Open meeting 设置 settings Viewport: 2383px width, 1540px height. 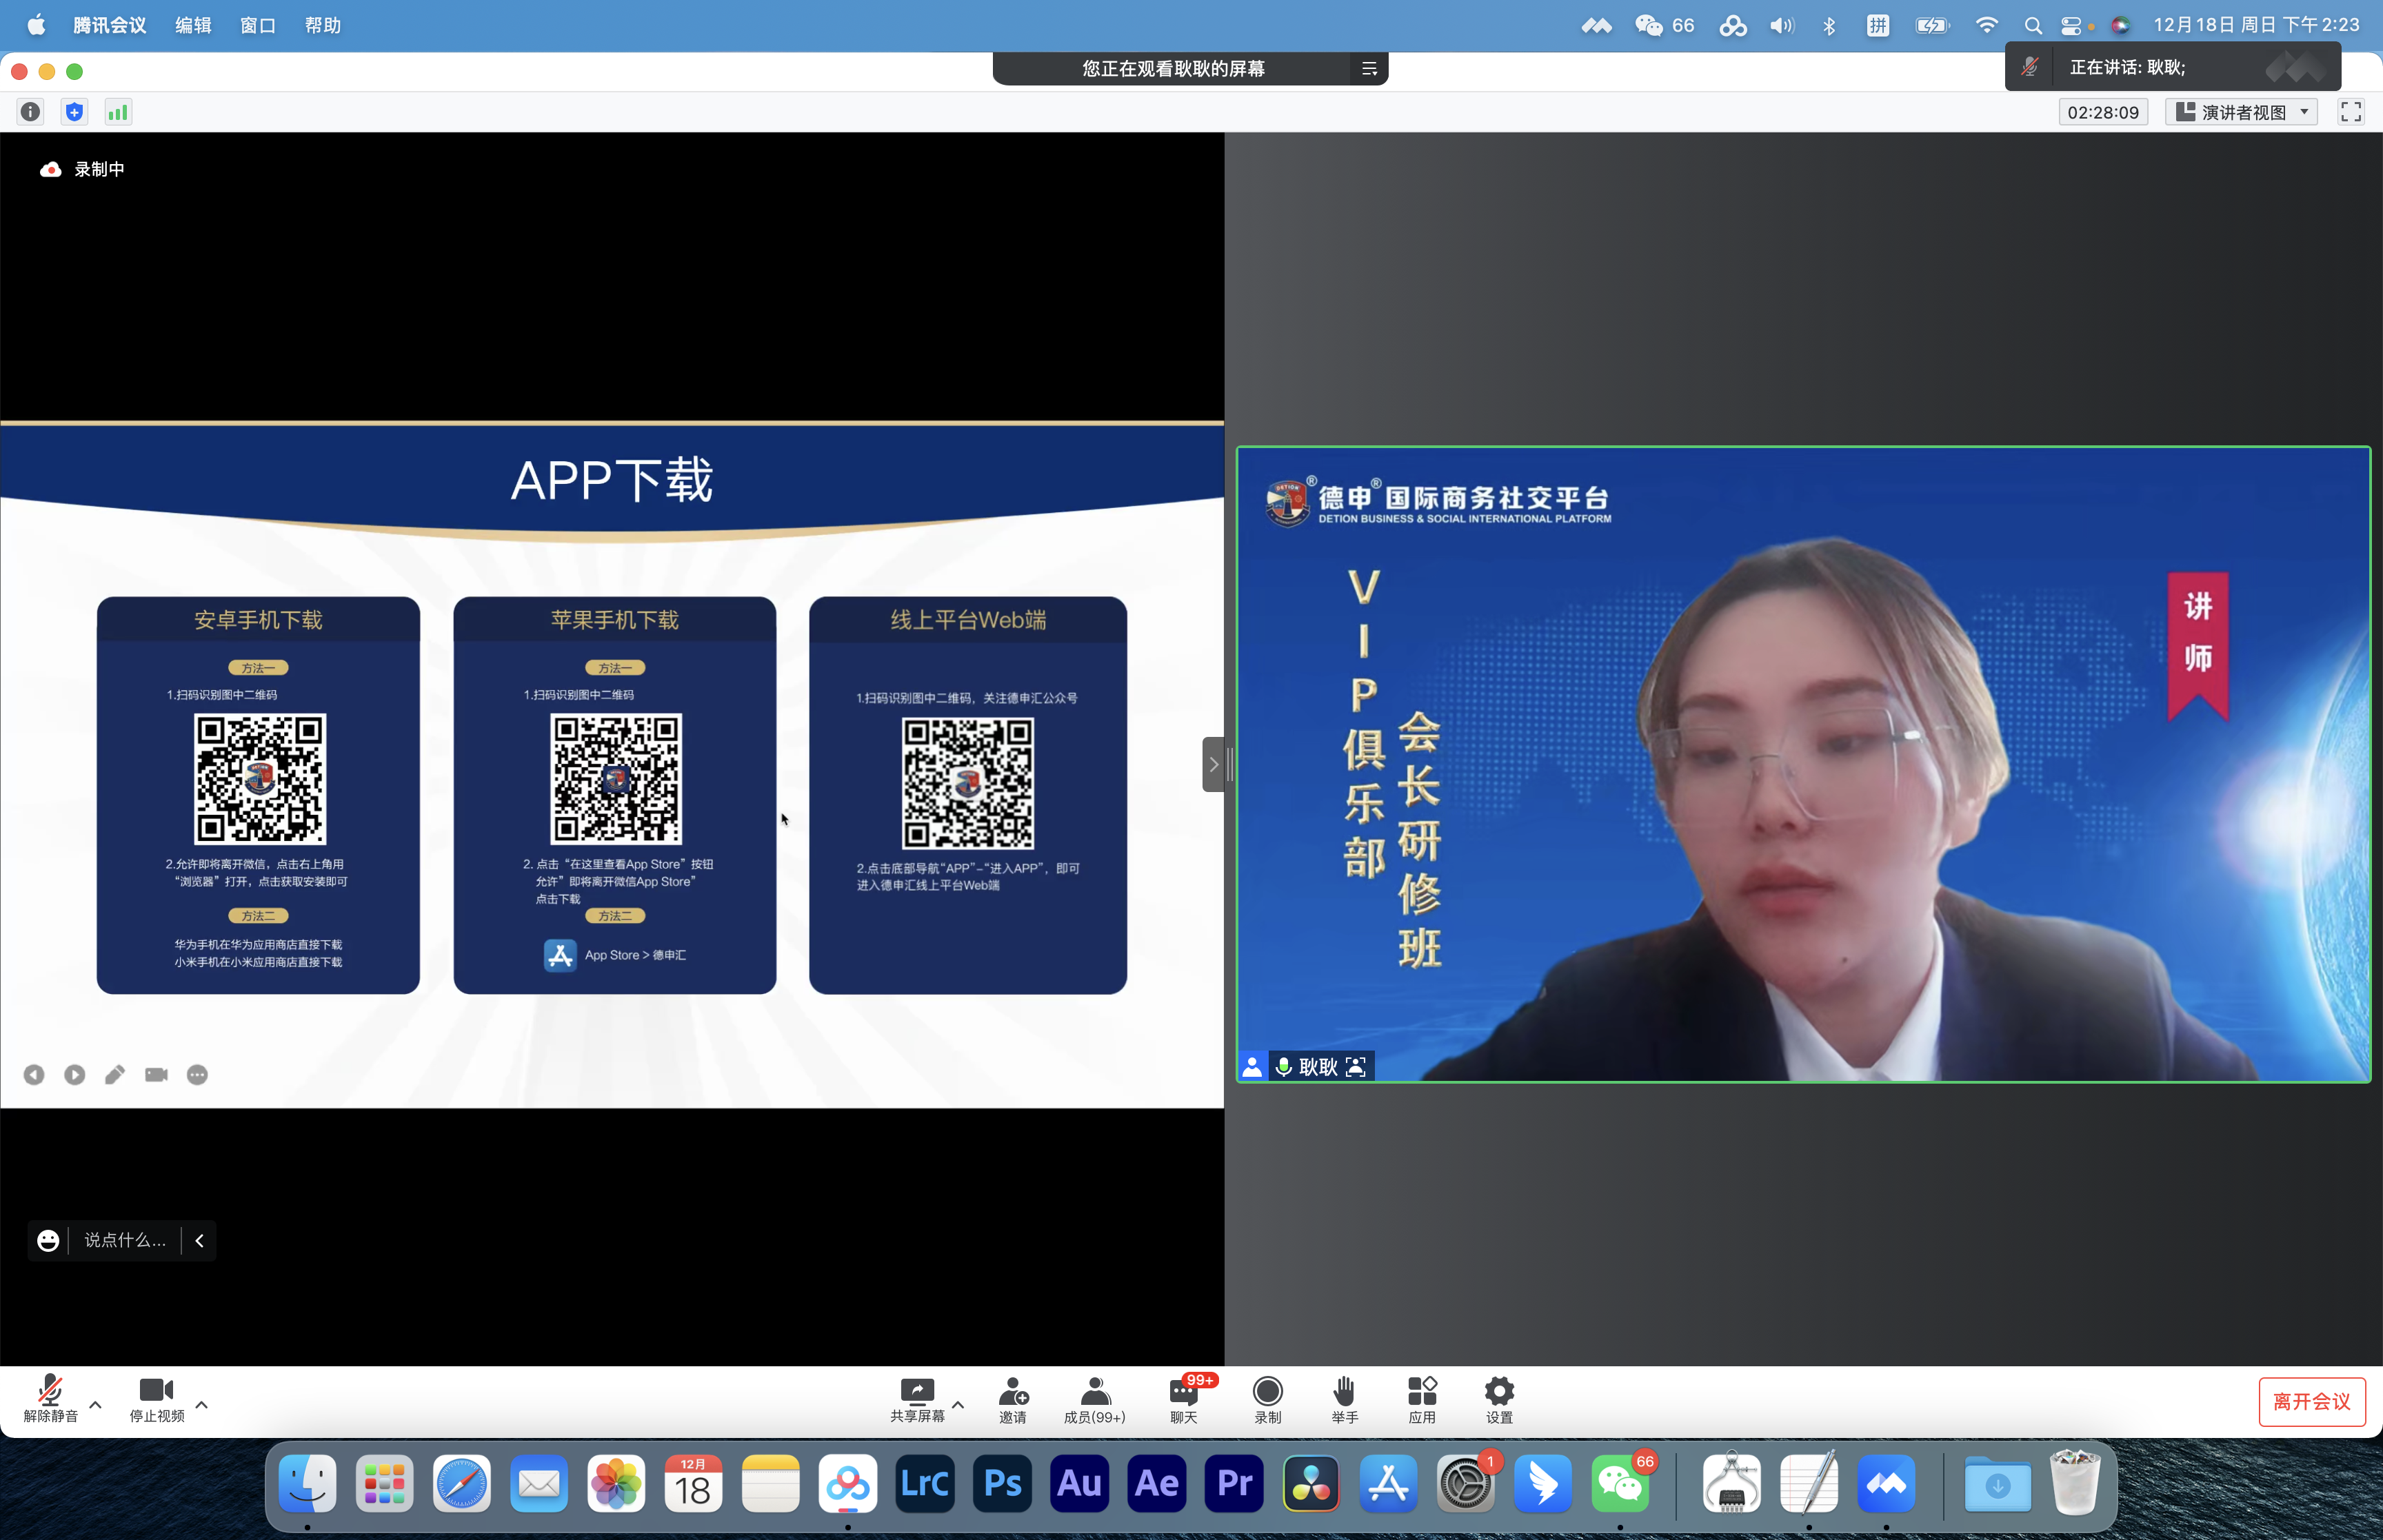click(1499, 1400)
